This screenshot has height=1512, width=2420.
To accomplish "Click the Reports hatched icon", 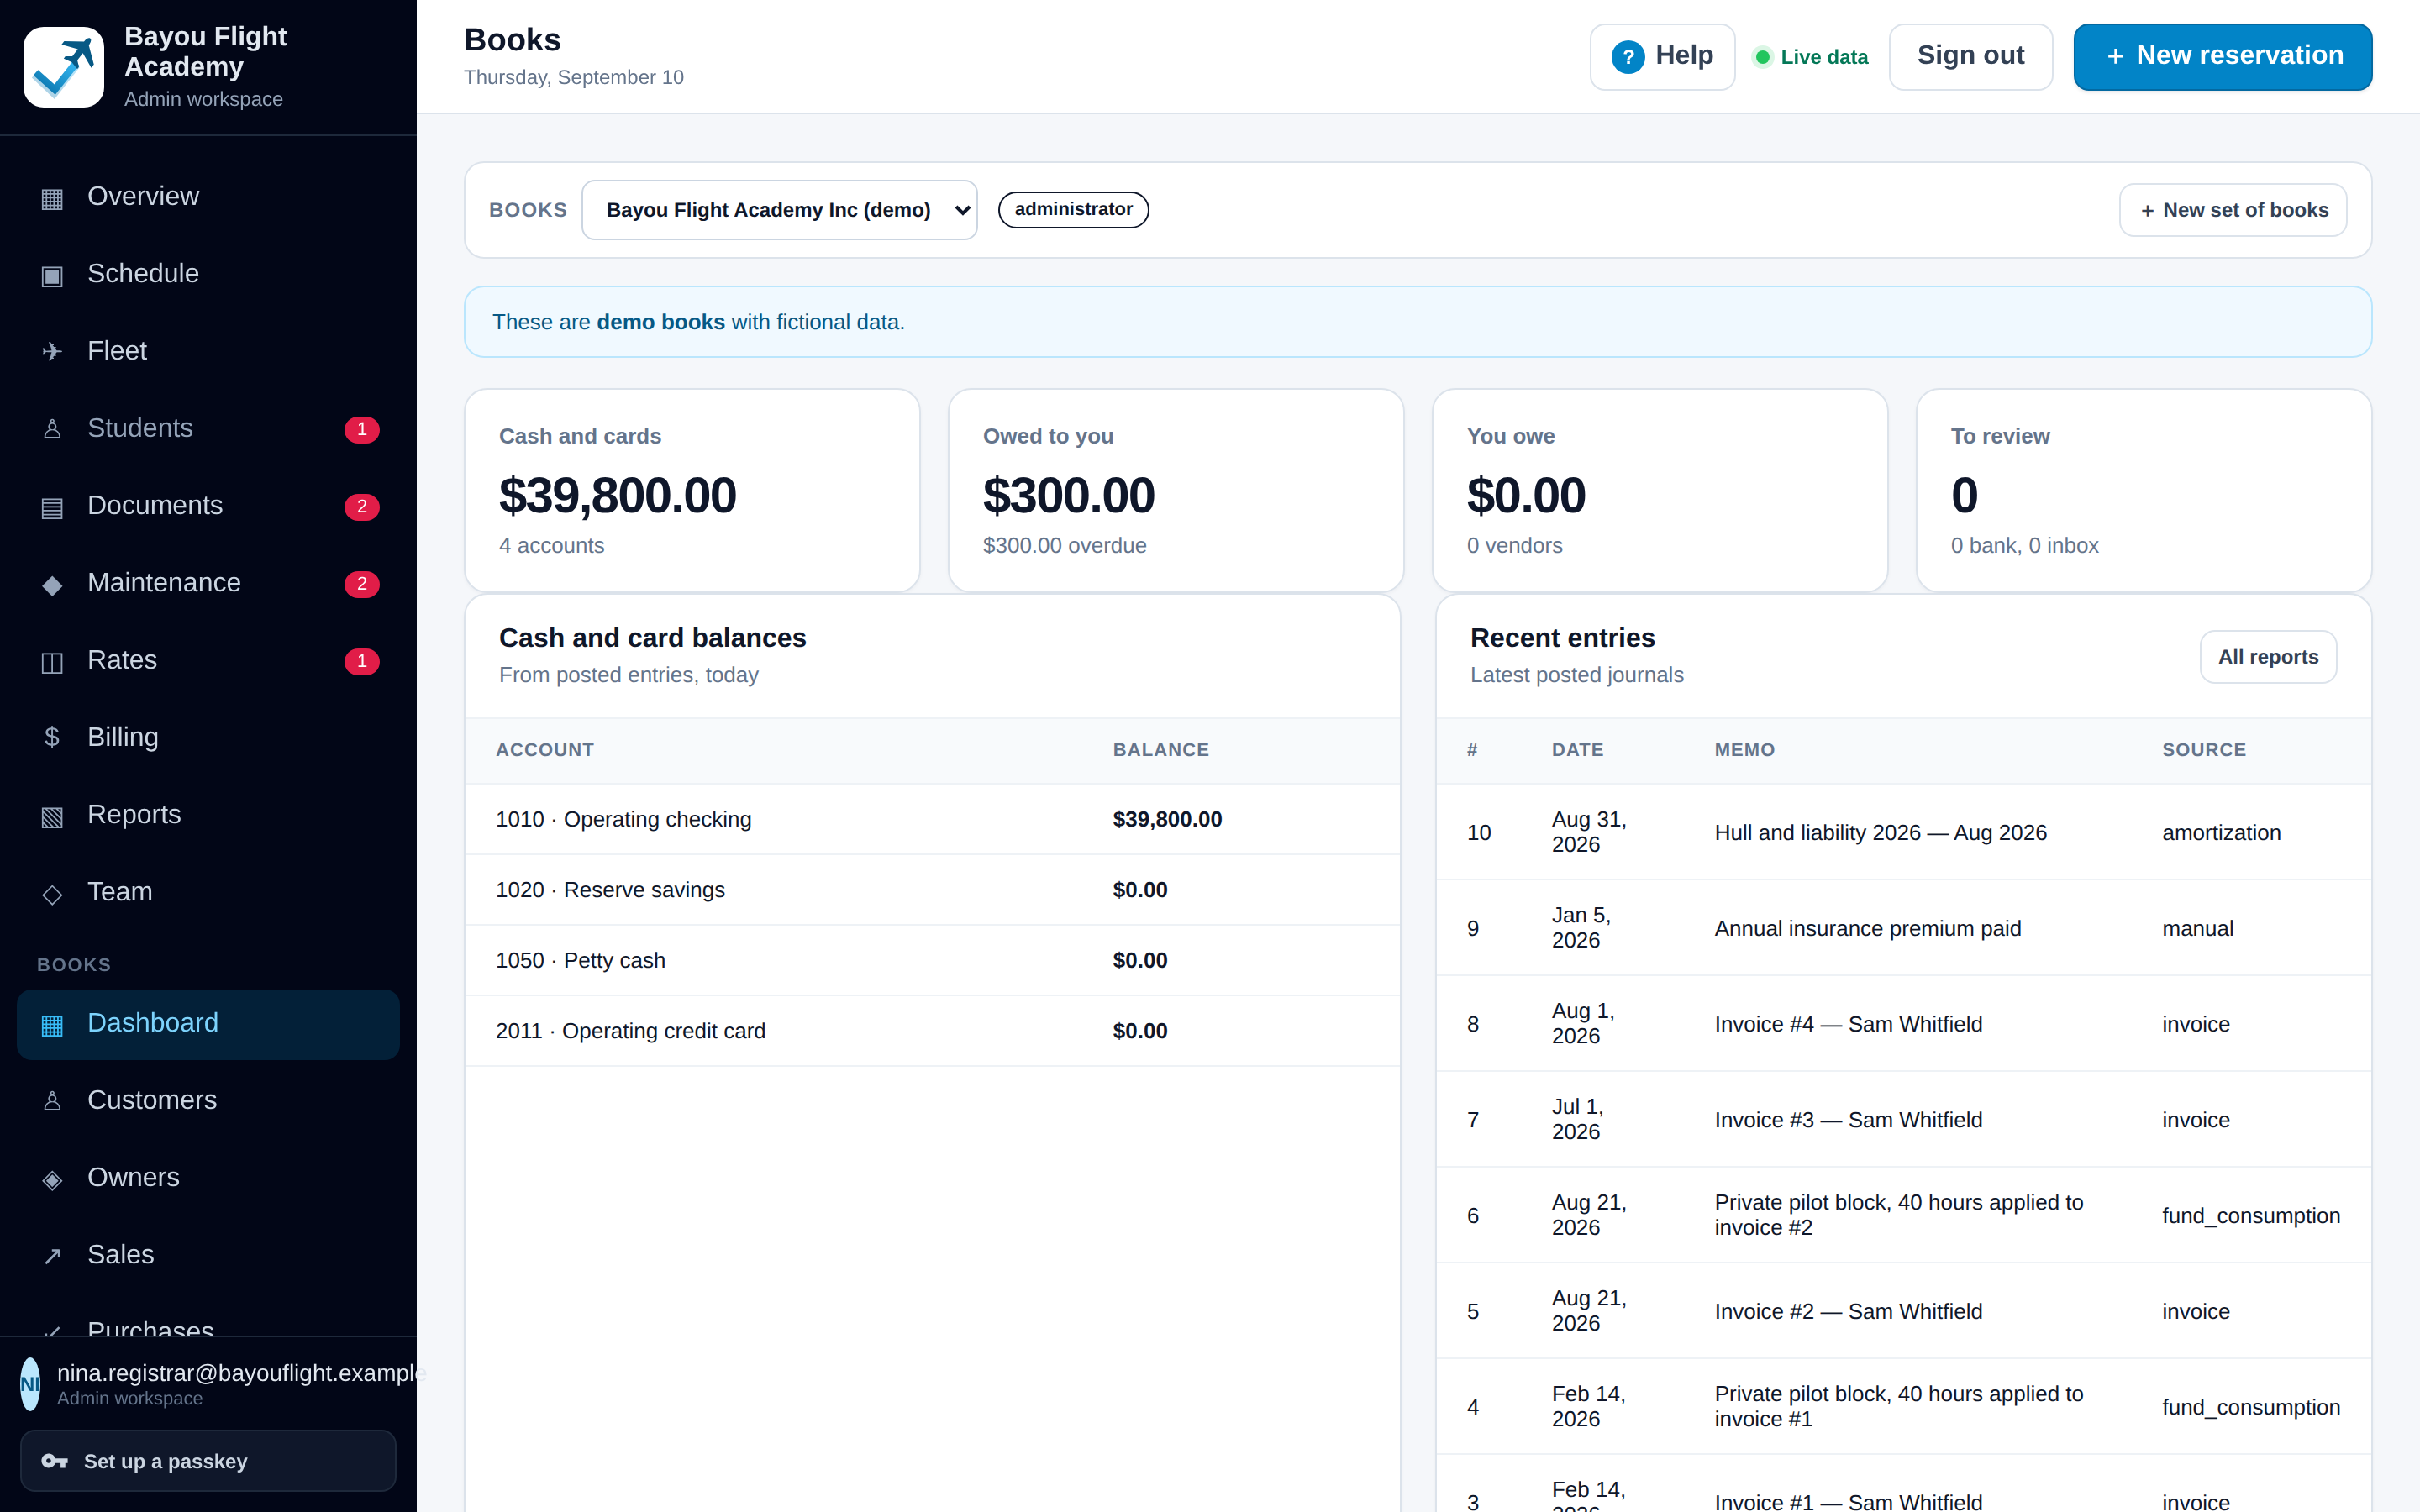I will click(x=52, y=816).
